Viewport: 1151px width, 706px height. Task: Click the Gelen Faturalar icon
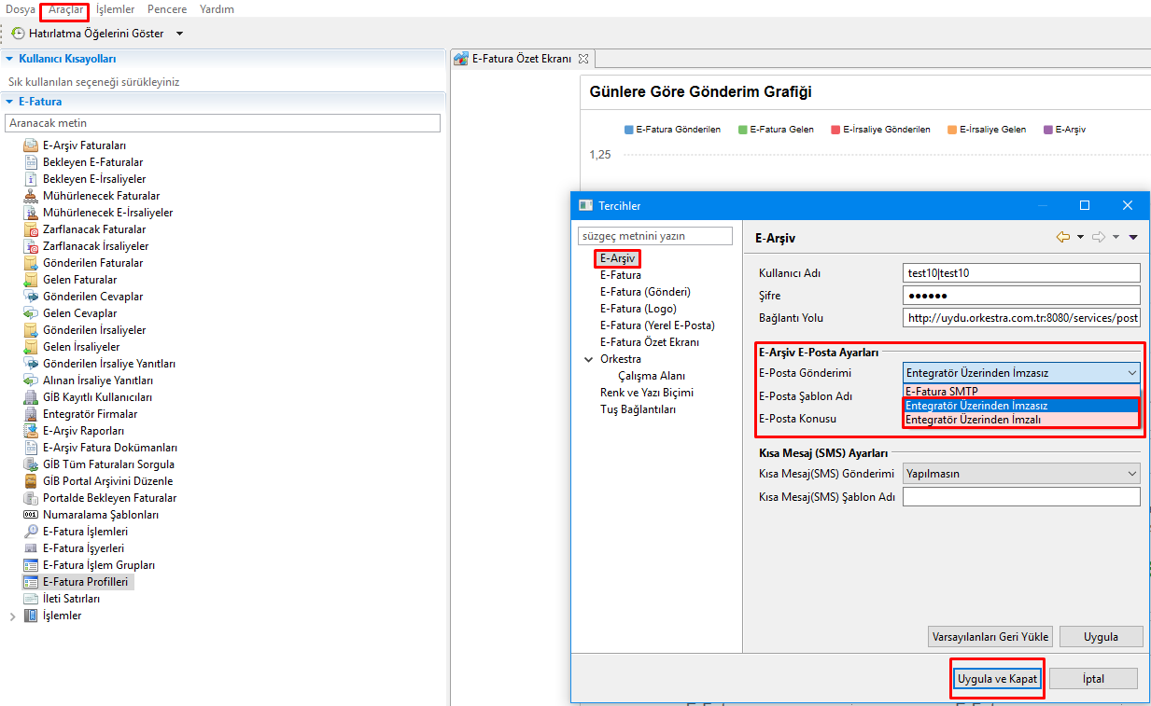pyautogui.click(x=31, y=280)
